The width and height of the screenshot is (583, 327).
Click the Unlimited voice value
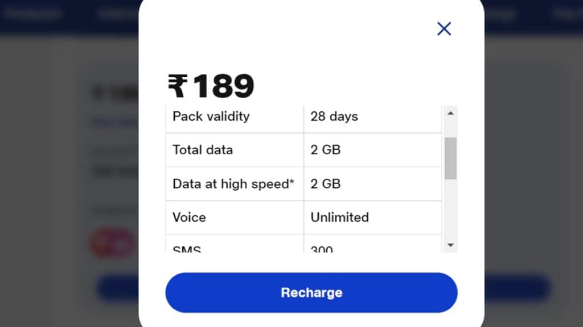pyautogui.click(x=339, y=217)
